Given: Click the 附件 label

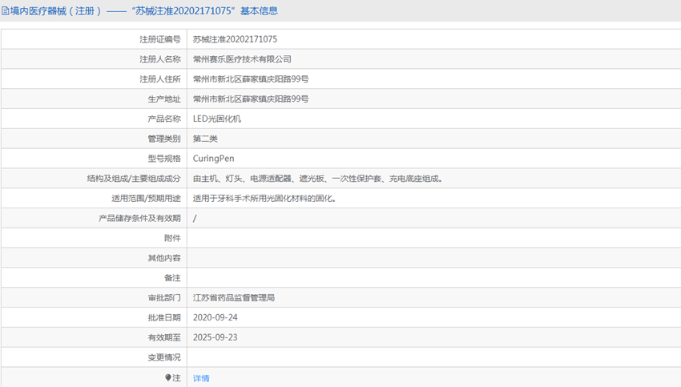Looking at the screenshot, I should pos(172,238).
